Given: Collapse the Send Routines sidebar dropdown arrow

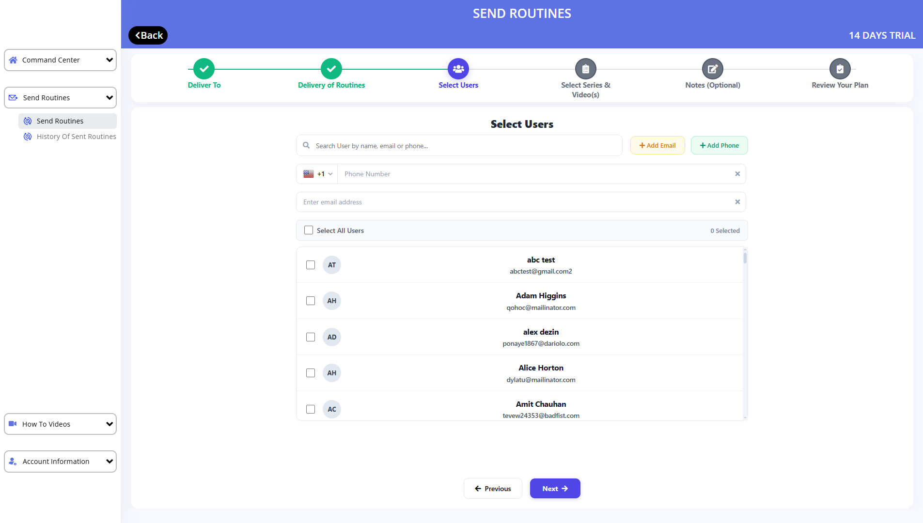Looking at the screenshot, I should tap(110, 98).
